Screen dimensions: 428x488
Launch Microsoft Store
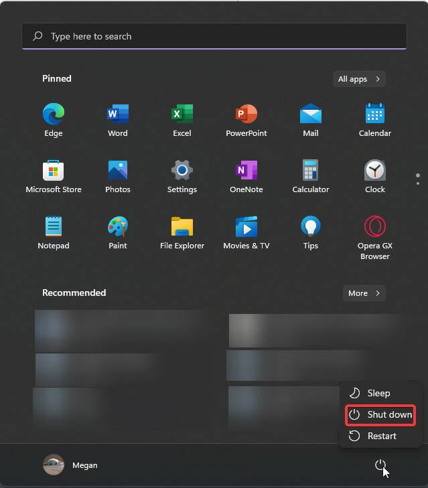(x=54, y=171)
